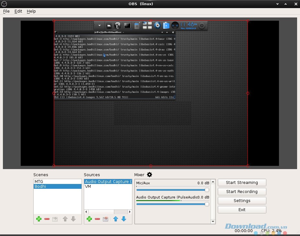Move the selected scene down in the list

(73, 219)
